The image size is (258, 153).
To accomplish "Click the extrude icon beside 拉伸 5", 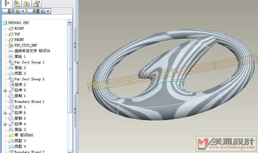I will 11,91.
